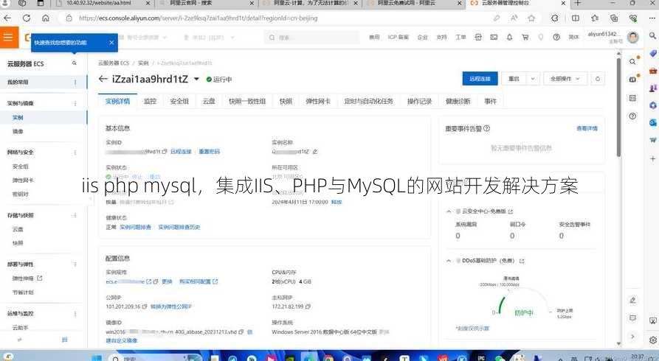Viewport: 659px width, 361px height.
Task: Select 安全组 in the left sidebar
Action: 21,167
